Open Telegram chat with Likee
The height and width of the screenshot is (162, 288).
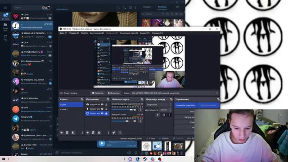[32, 16]
